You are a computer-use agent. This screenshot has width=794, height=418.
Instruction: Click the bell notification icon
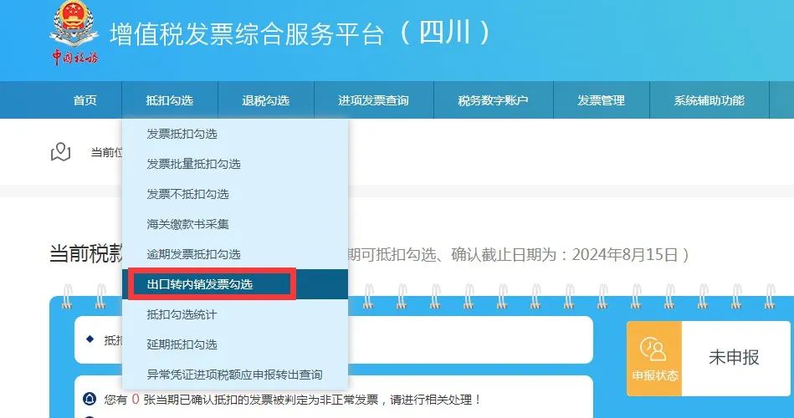click(90, 399)
